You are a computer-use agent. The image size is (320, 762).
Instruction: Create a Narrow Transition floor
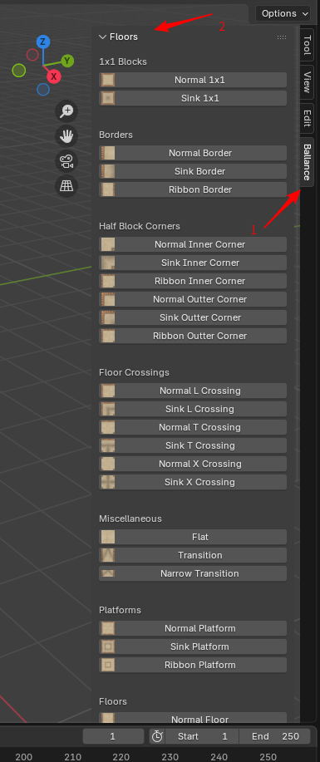point(193,573)
